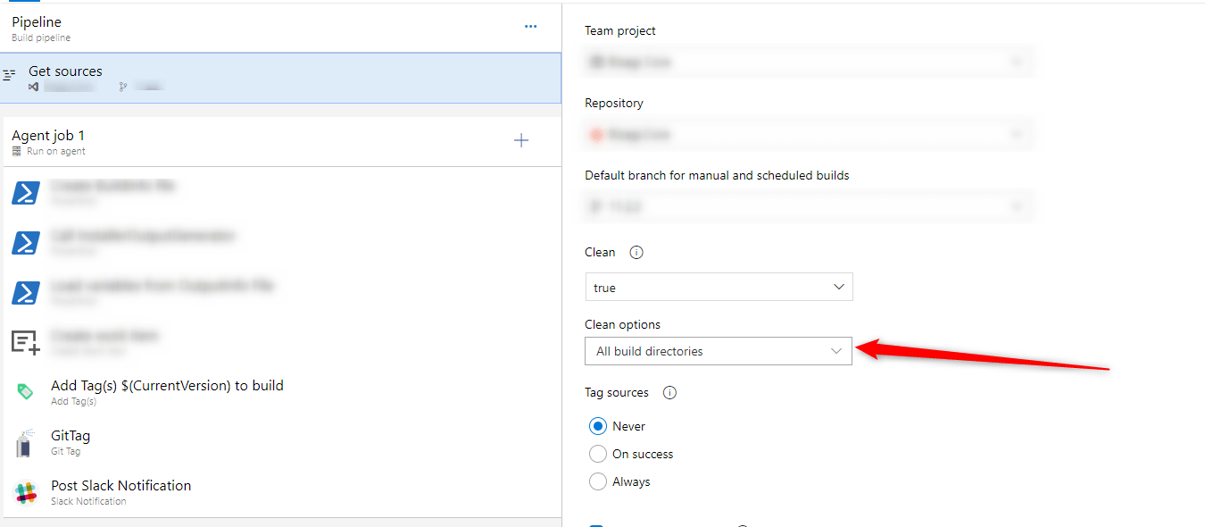Open the Post Slack Notification task
This screenshot has width=1205, height=527.
coord(121,486)
